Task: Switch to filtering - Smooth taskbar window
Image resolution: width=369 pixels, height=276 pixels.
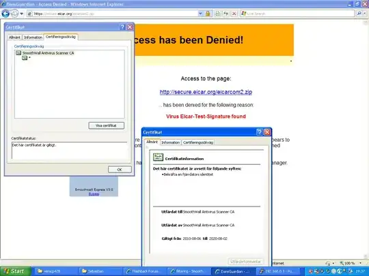Action: (x=189, y=271)
